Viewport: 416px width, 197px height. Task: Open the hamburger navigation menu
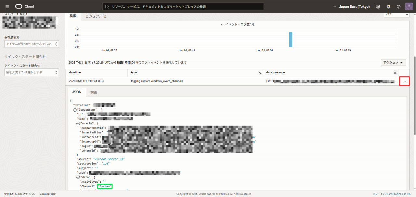7,6
